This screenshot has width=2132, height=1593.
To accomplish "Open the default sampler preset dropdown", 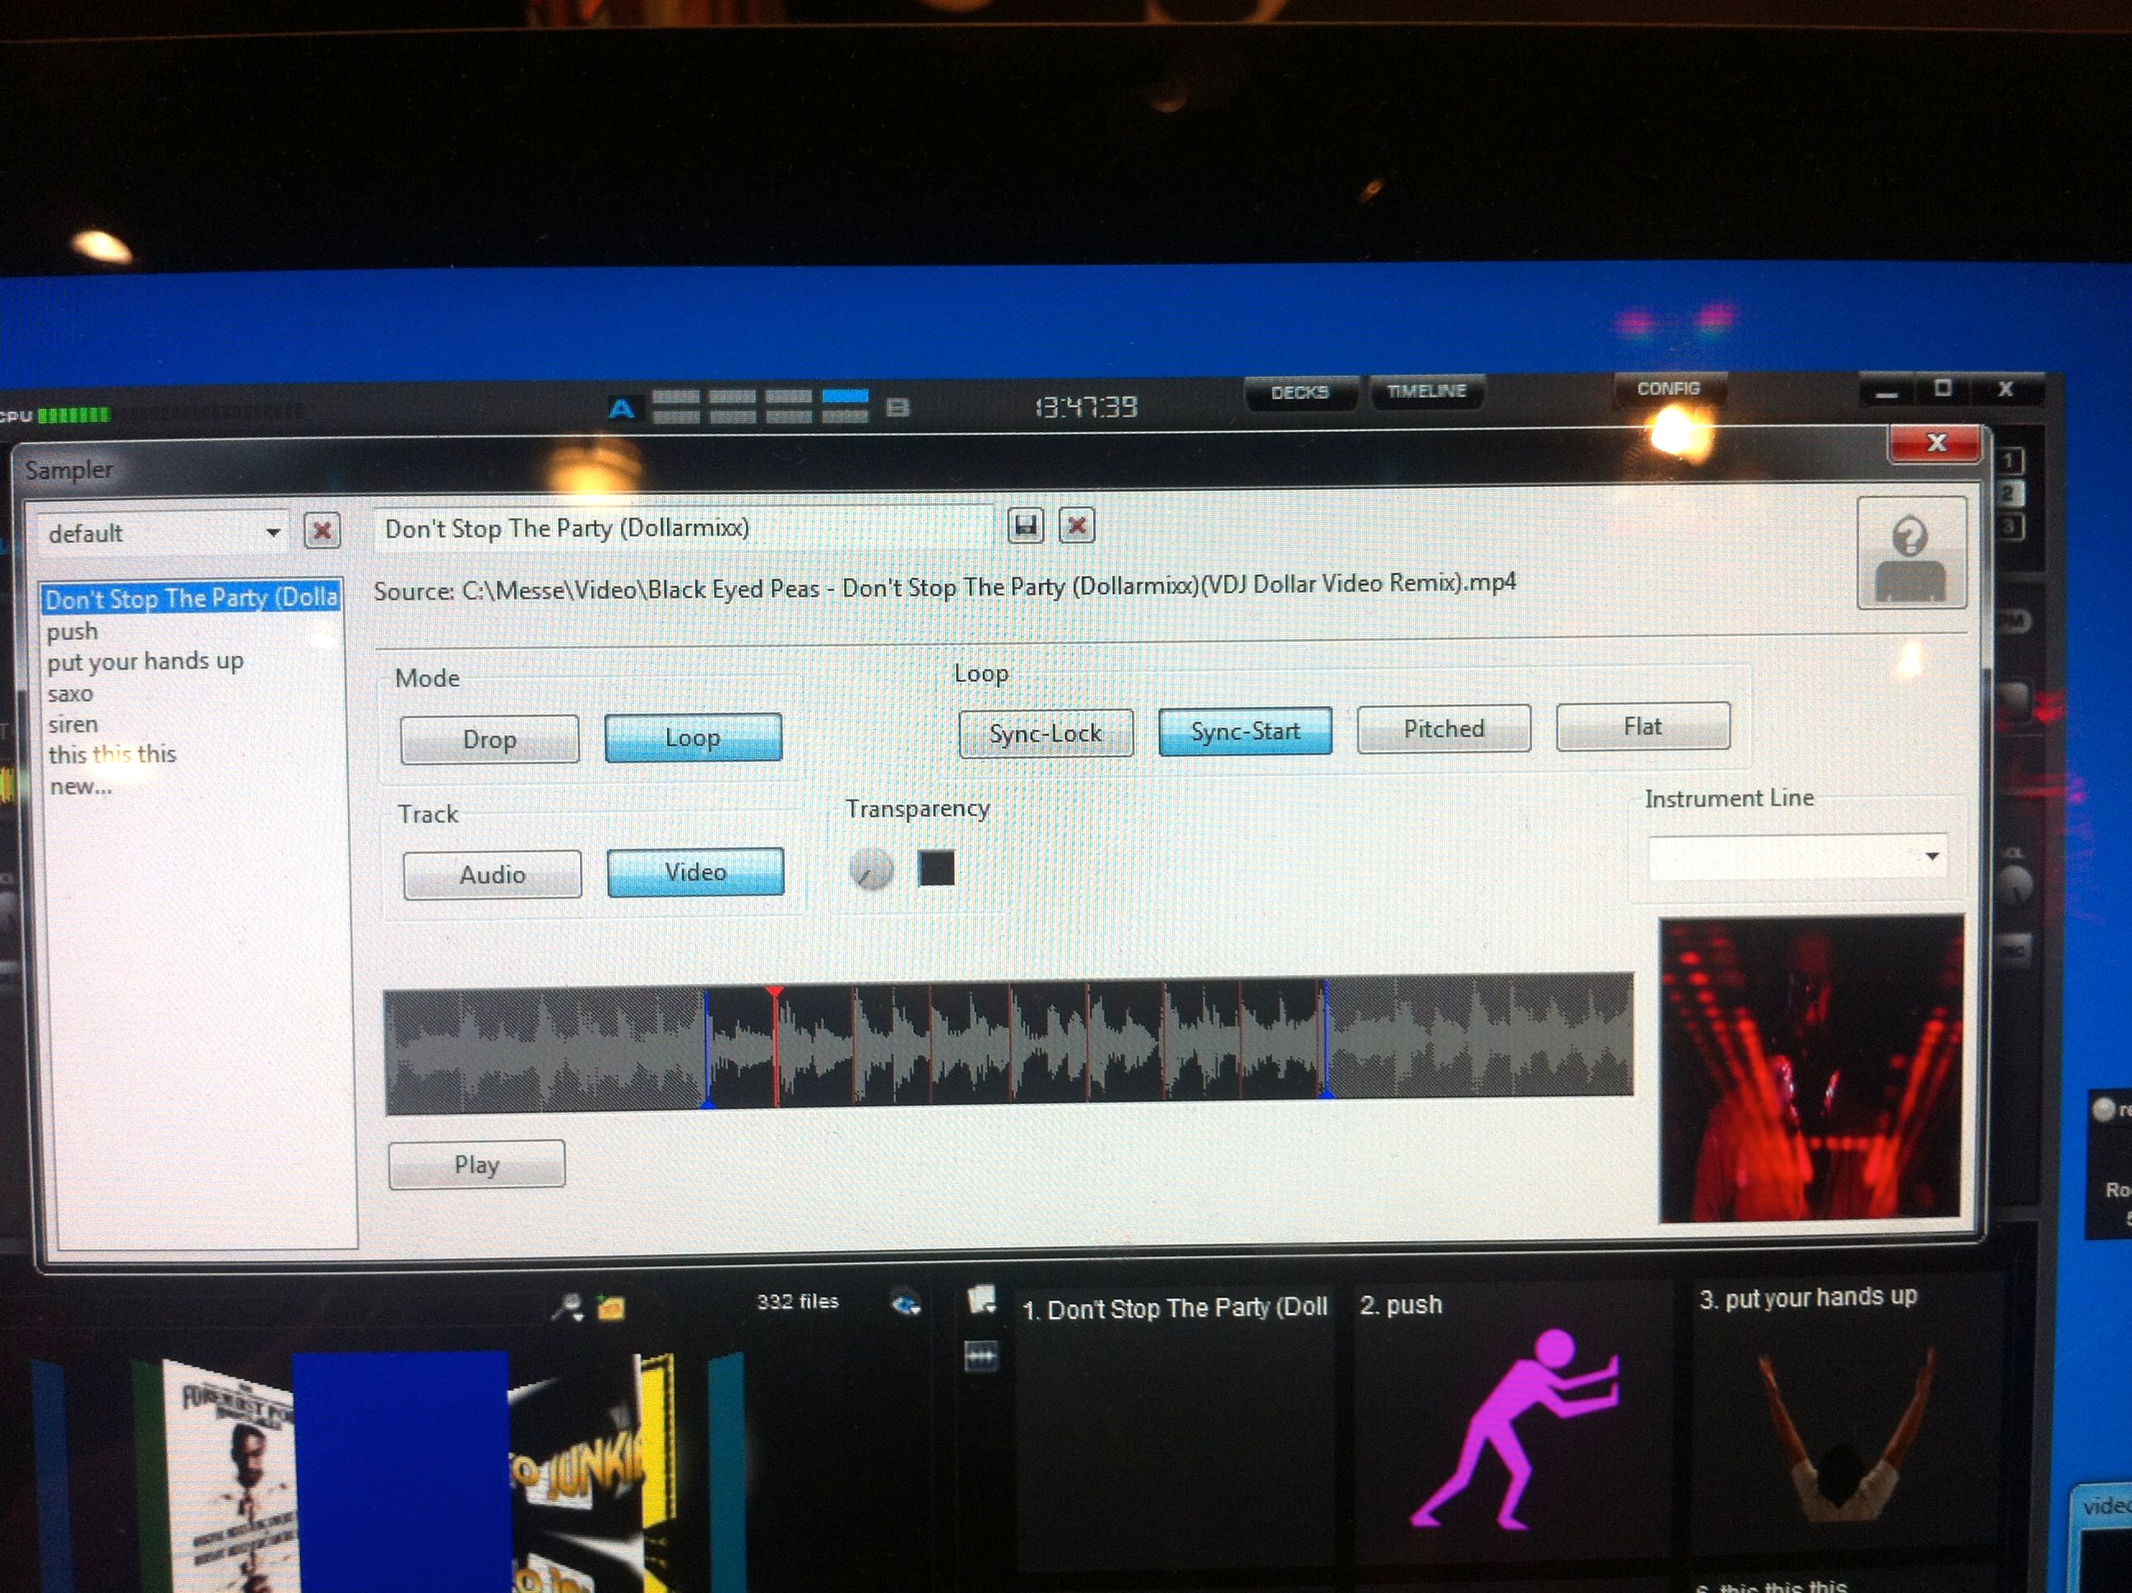I will [272, 531].
